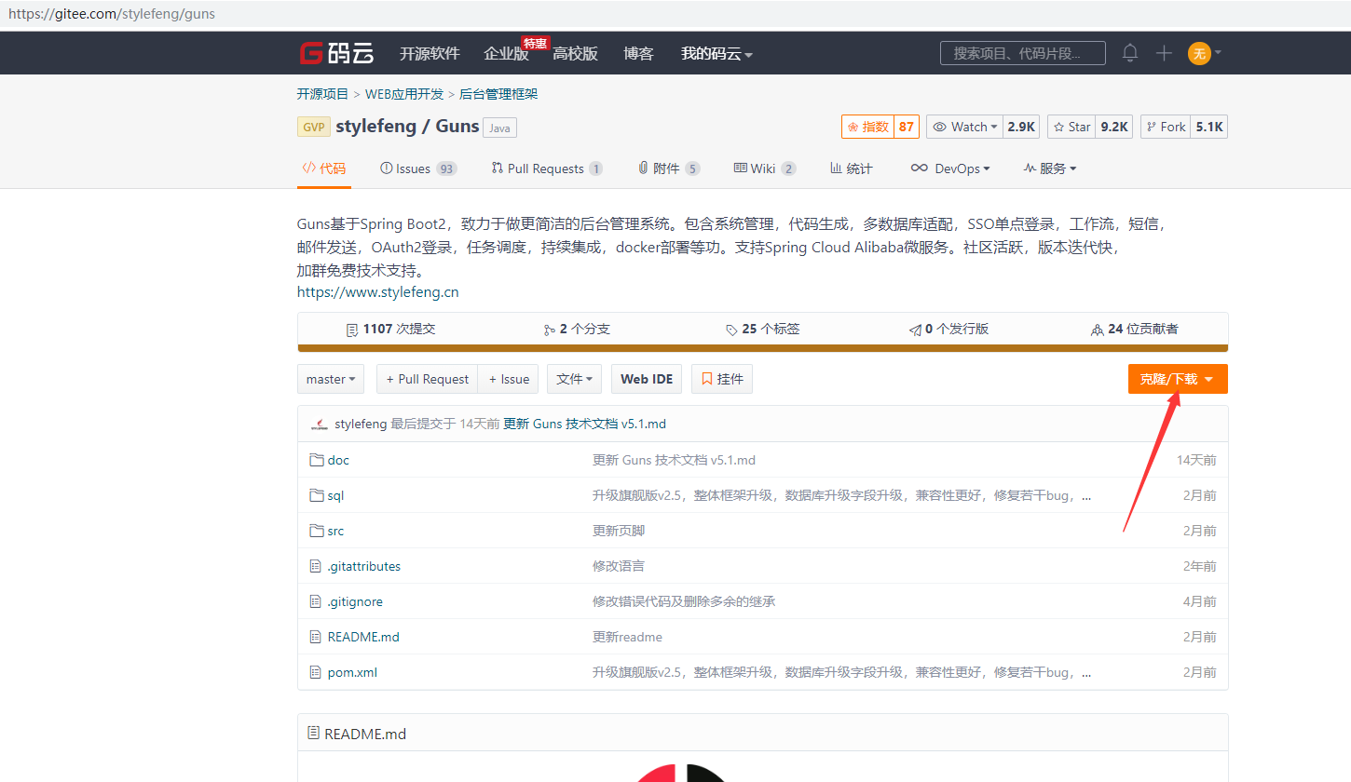This screenshot has width=1351, height=782.
Task: Switch to the Wiki tab
Action: [765, 169]
